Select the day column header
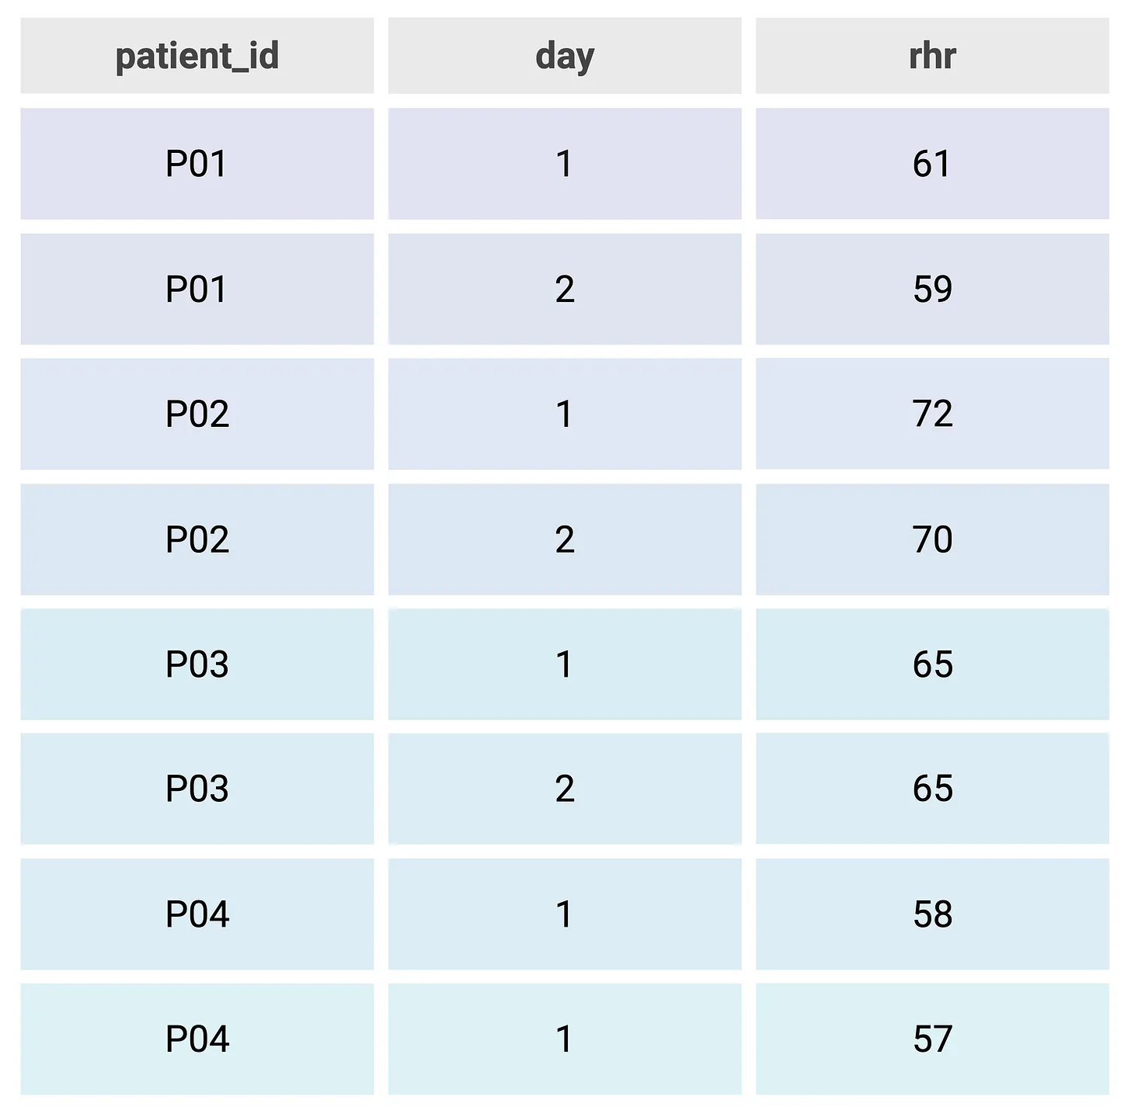This screenshot has width=1131, height=1110. pos(565,56)
